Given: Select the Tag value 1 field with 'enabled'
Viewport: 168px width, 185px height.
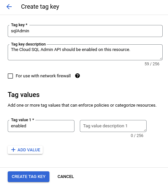Looking at the screenshot, I should (41, 126).
